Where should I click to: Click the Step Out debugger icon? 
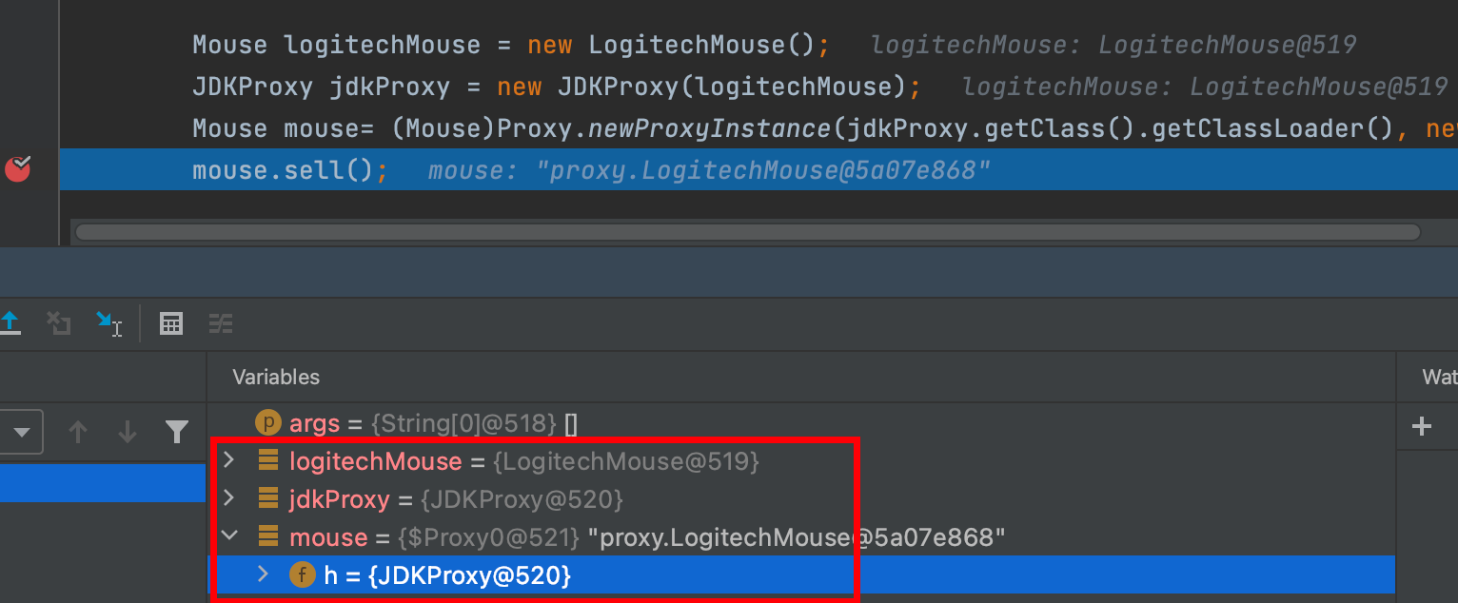(10, 323)
